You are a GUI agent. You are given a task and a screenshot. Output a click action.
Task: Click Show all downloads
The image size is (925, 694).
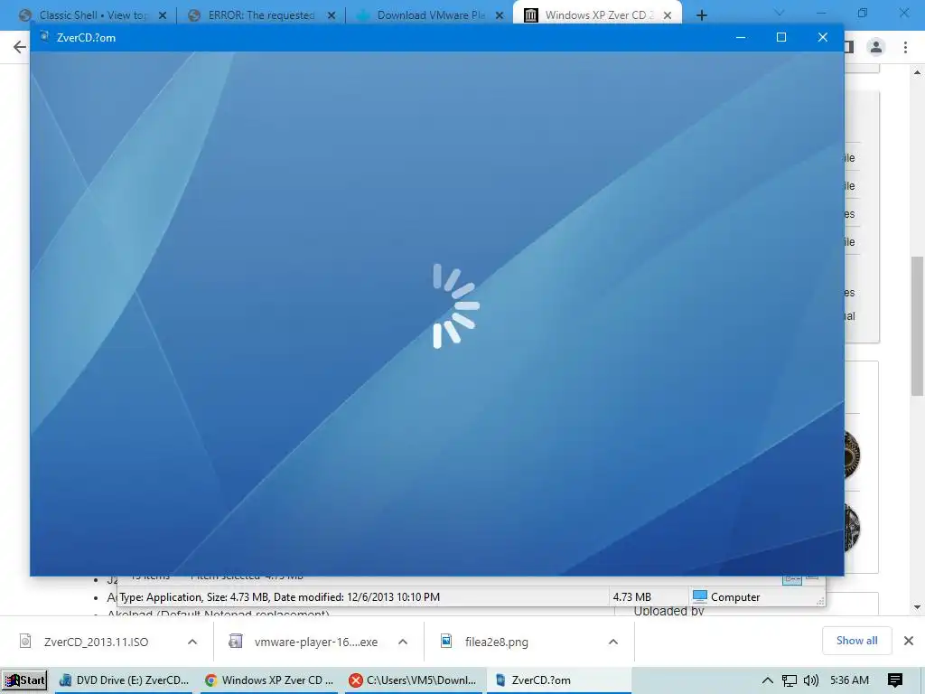point(856,641)
